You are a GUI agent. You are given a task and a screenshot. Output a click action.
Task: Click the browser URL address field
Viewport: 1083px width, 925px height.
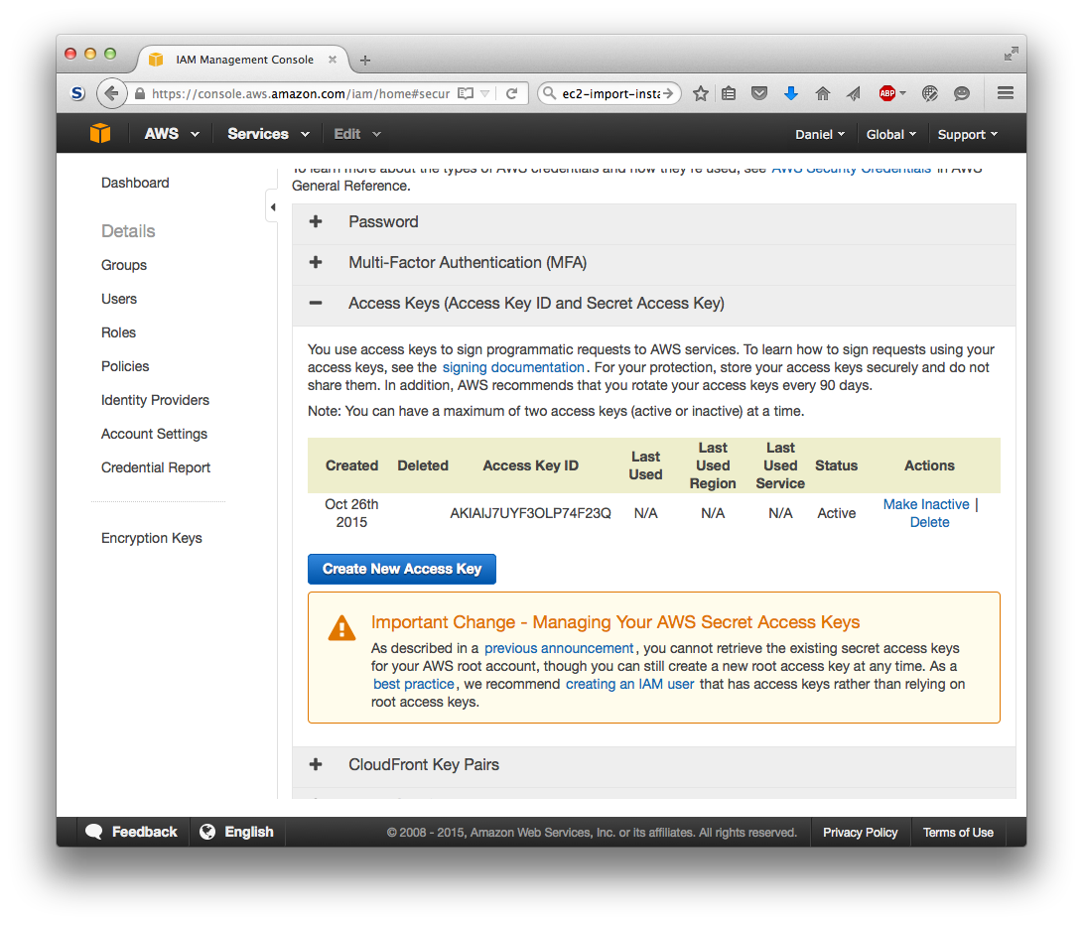point(301,93)
